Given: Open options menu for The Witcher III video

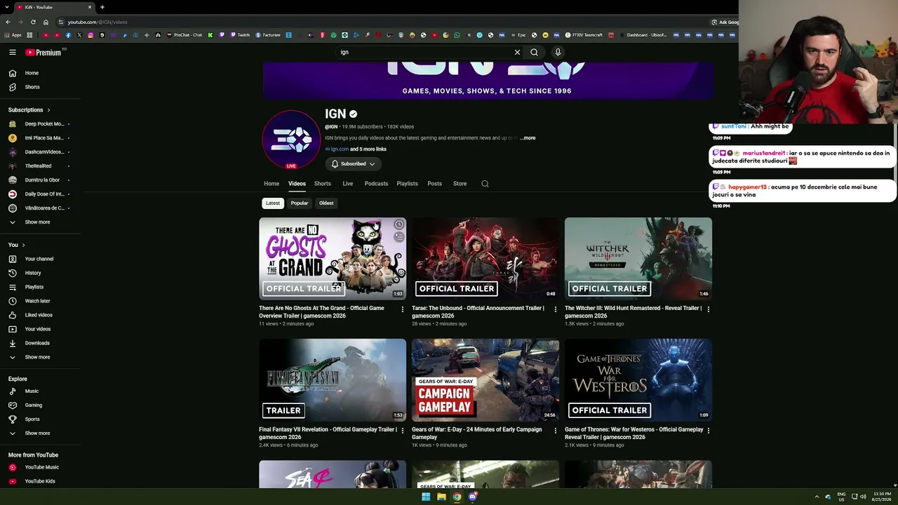Looking at the screenshot, I should click(709, 309).
